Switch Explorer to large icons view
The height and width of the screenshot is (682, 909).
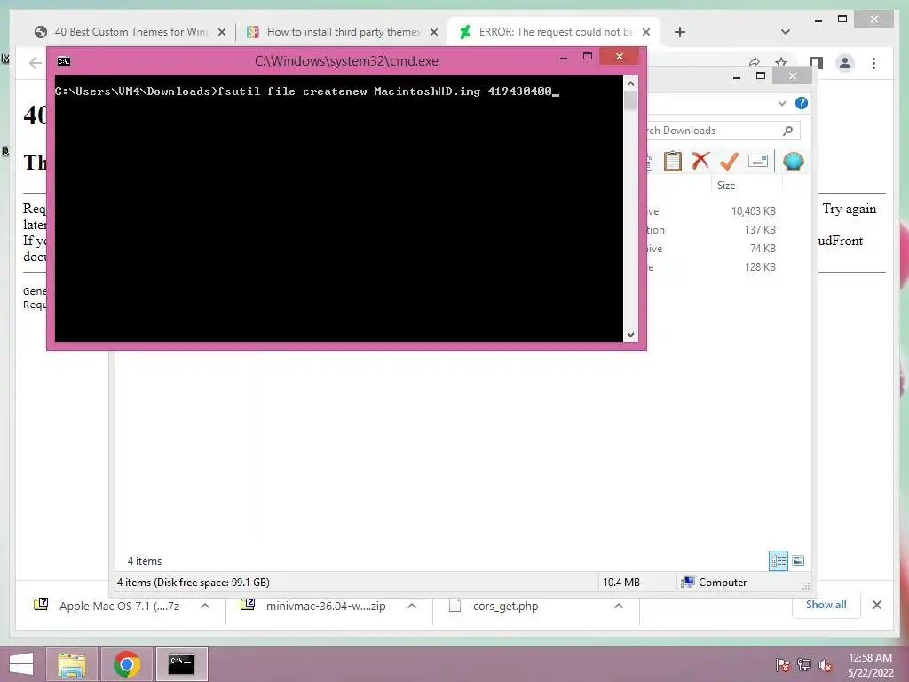798,560
